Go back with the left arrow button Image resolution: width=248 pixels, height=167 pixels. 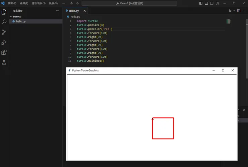(x=72, y=3)
